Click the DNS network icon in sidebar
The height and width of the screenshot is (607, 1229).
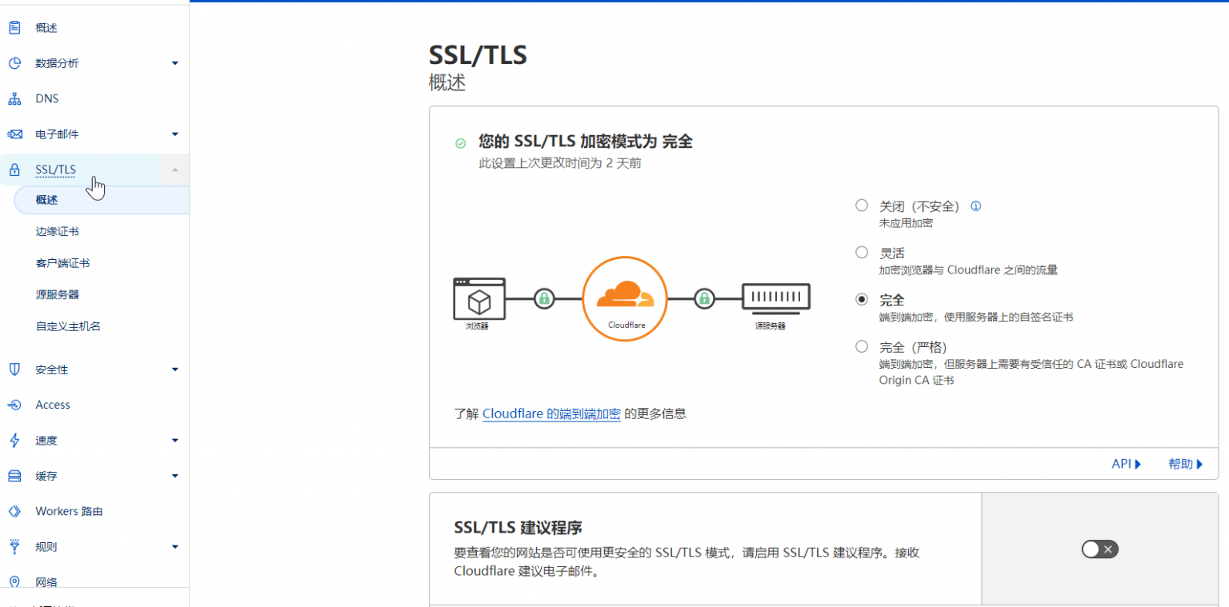[x=14, y=99]
